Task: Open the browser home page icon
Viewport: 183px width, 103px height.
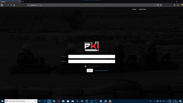Action: click(14, 5)
